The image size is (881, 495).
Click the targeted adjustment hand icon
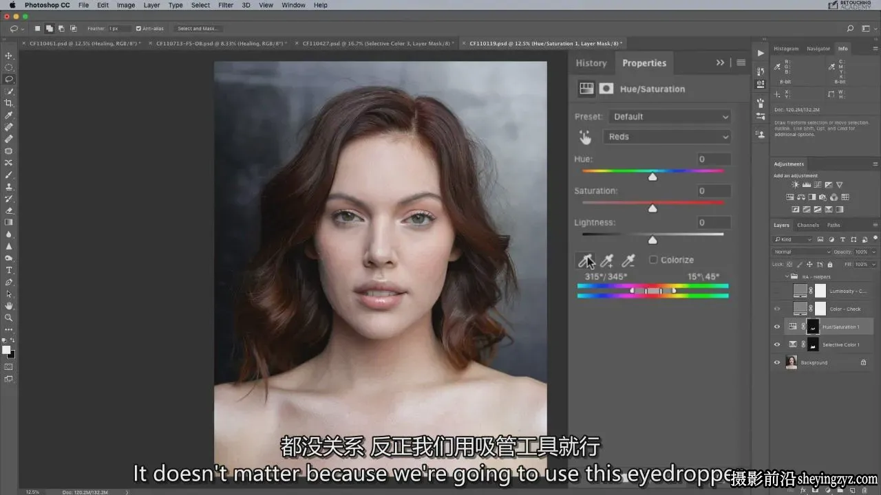[585, 137]
